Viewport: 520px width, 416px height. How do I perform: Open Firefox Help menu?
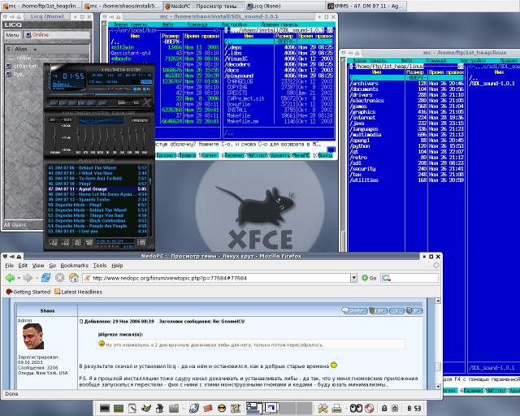pos(117,266)
